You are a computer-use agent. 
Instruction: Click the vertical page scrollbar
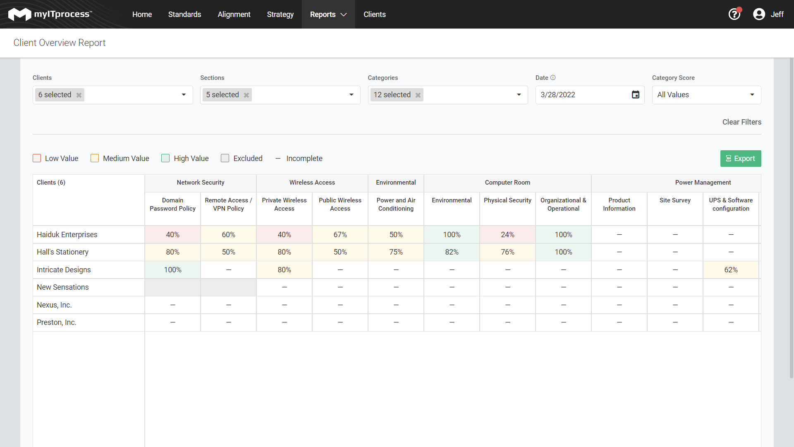click(792, 217)
